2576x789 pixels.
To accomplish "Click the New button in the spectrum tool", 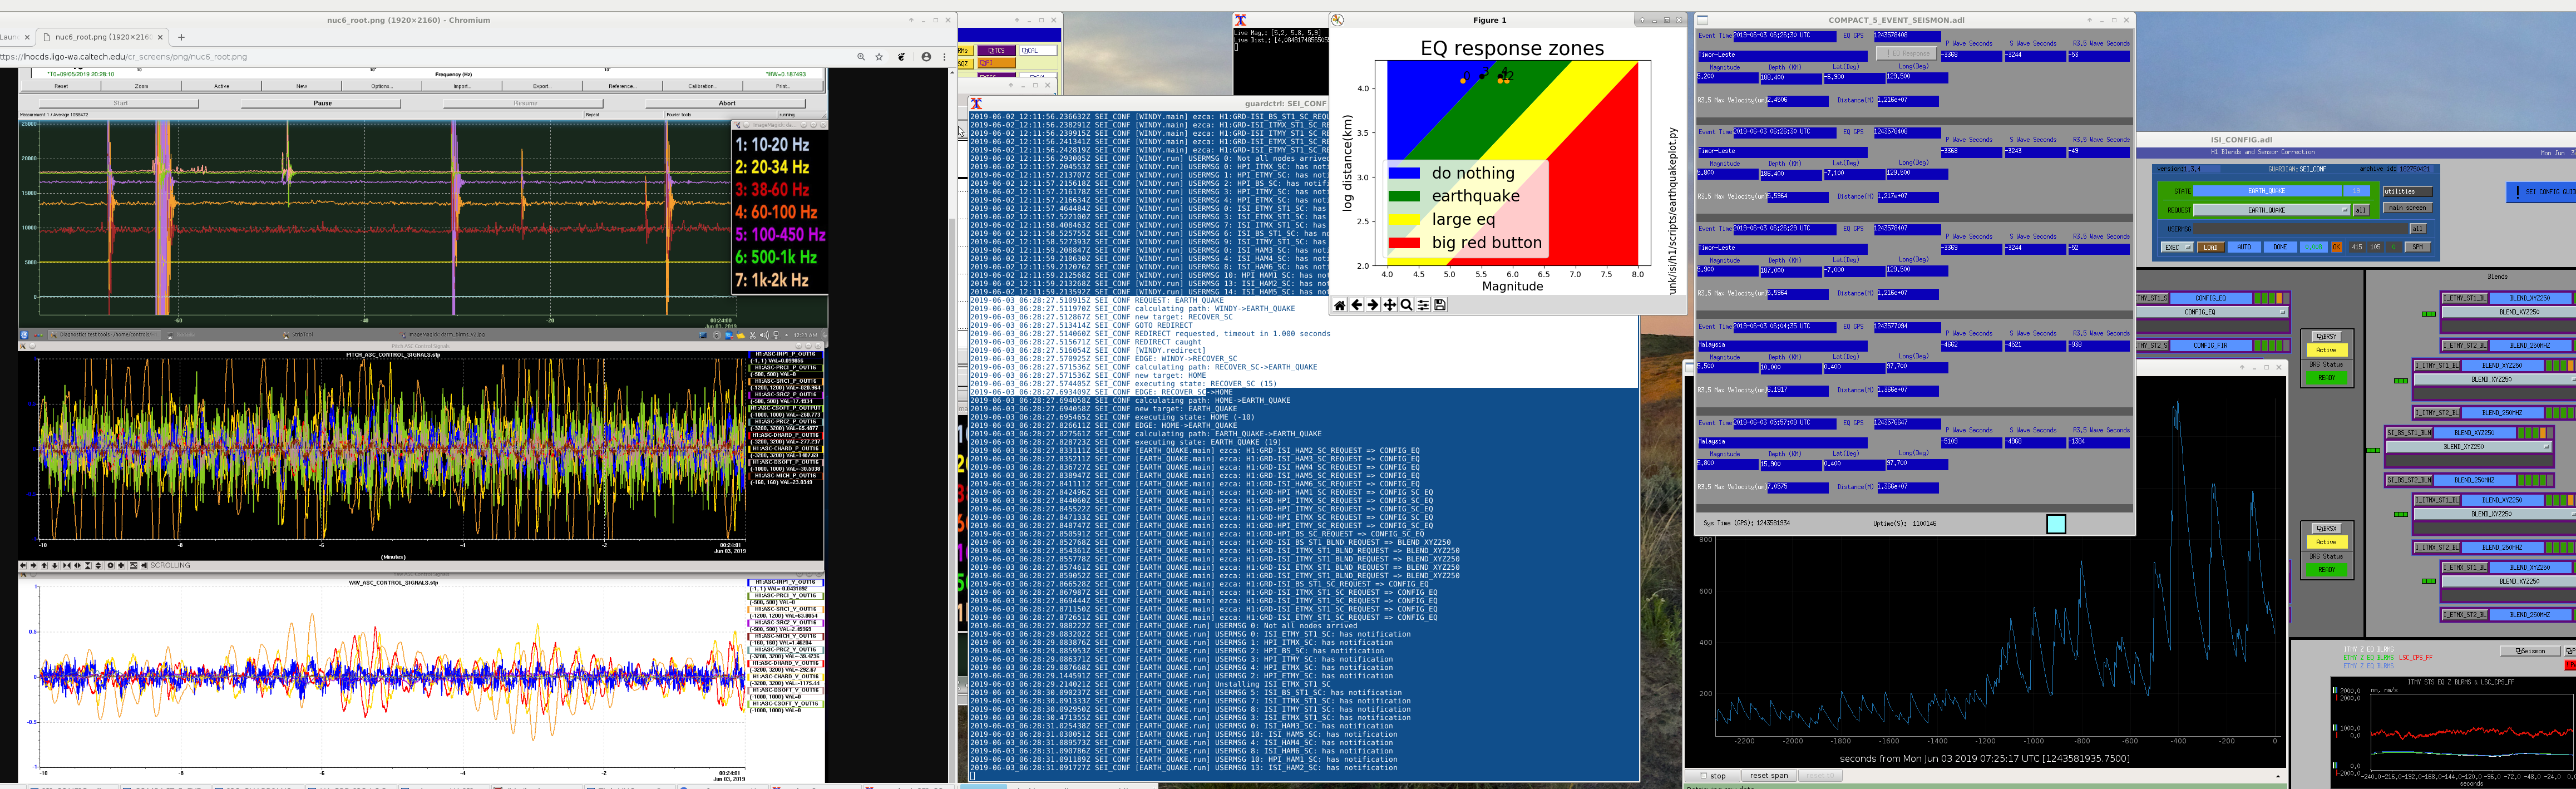I will click(301, 86).
